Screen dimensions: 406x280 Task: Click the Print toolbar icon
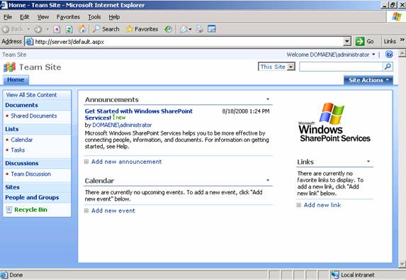coord(199,29)
